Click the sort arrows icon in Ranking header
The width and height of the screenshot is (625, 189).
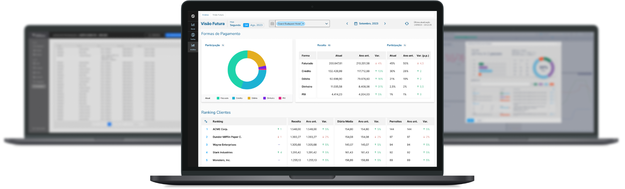click(206, 122)
